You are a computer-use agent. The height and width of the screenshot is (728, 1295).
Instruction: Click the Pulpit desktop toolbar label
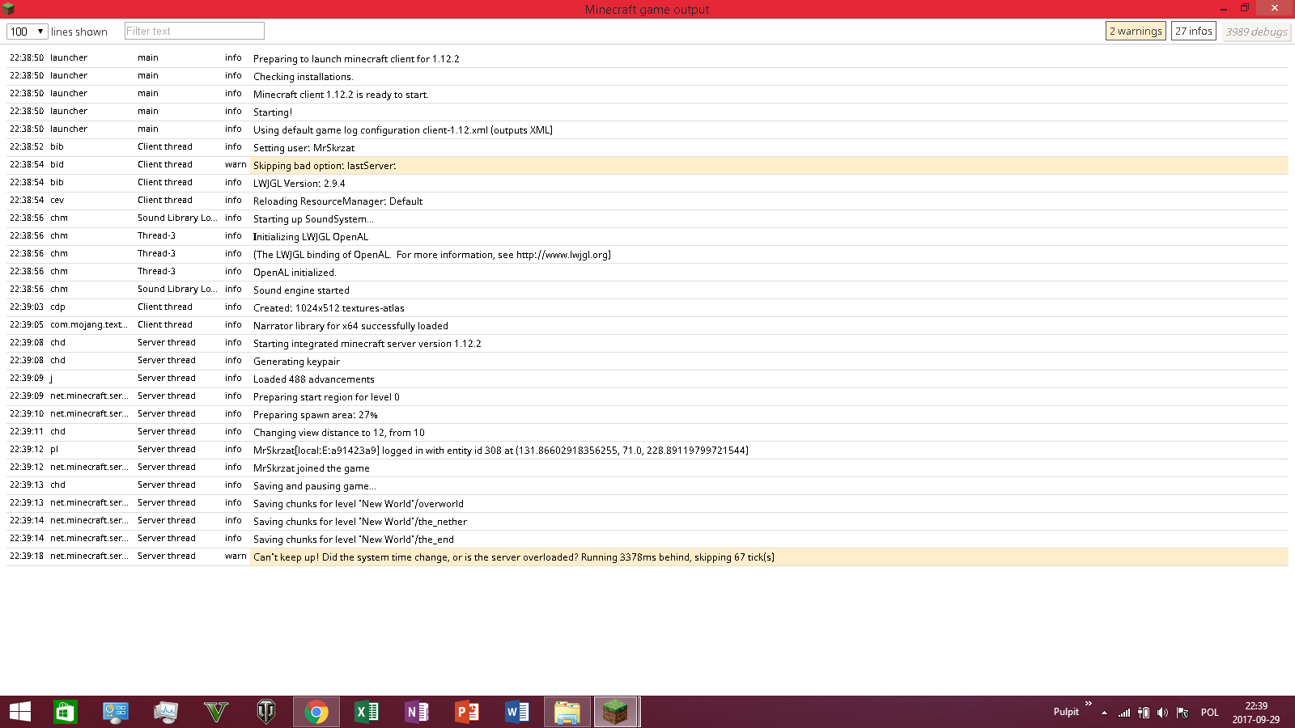[1066, 712]
